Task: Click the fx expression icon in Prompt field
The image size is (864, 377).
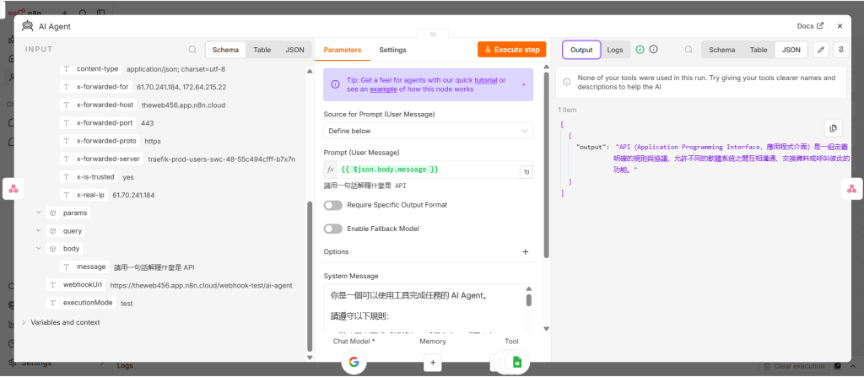Action: (x=331, y=170)
